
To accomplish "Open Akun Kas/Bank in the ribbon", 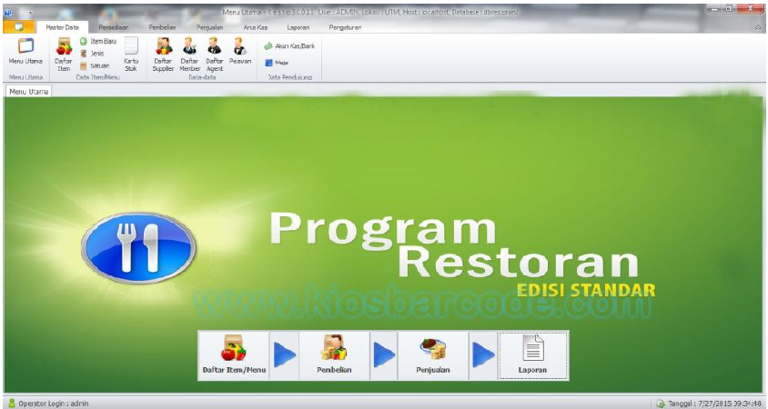I will pyautogui.click(x=289, y=45).
